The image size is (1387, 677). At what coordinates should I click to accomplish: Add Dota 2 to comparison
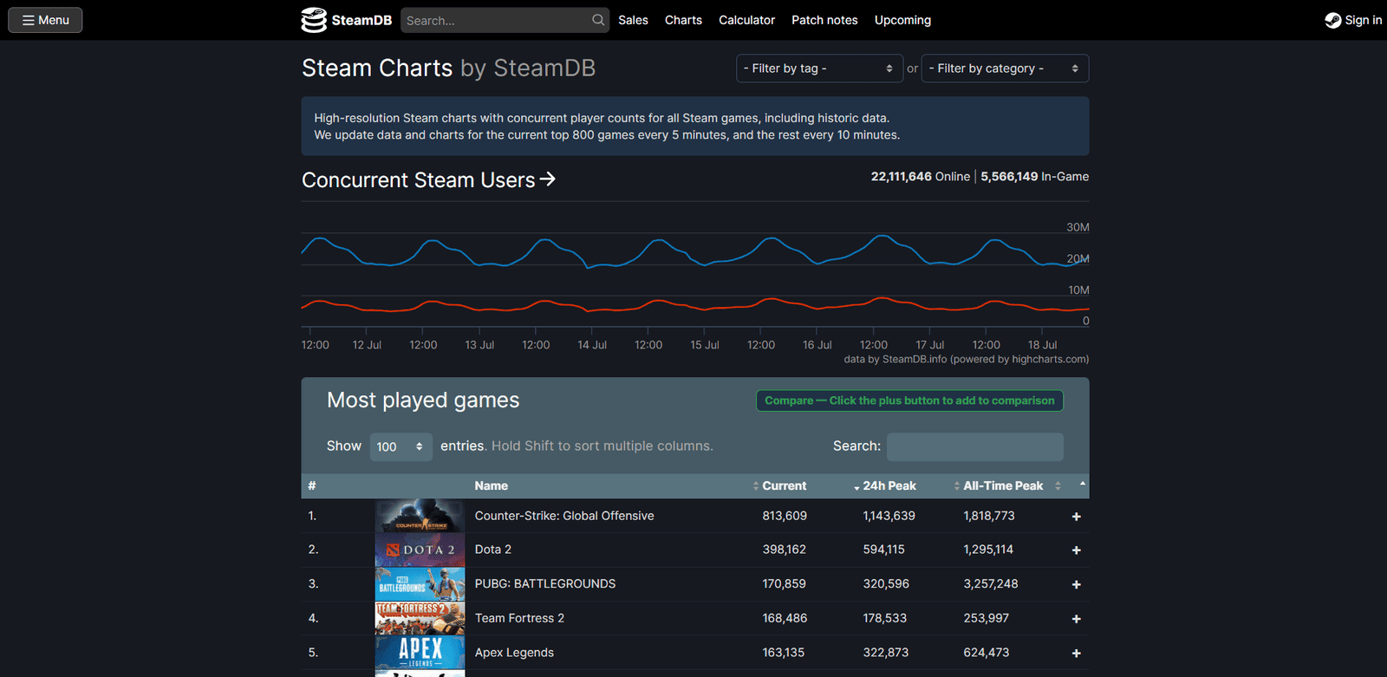pos(1076,550)
